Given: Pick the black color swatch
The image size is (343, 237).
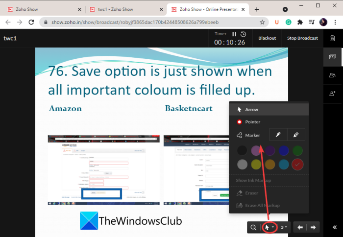Looking at the screenshot, I should click(x=242, y=151).
